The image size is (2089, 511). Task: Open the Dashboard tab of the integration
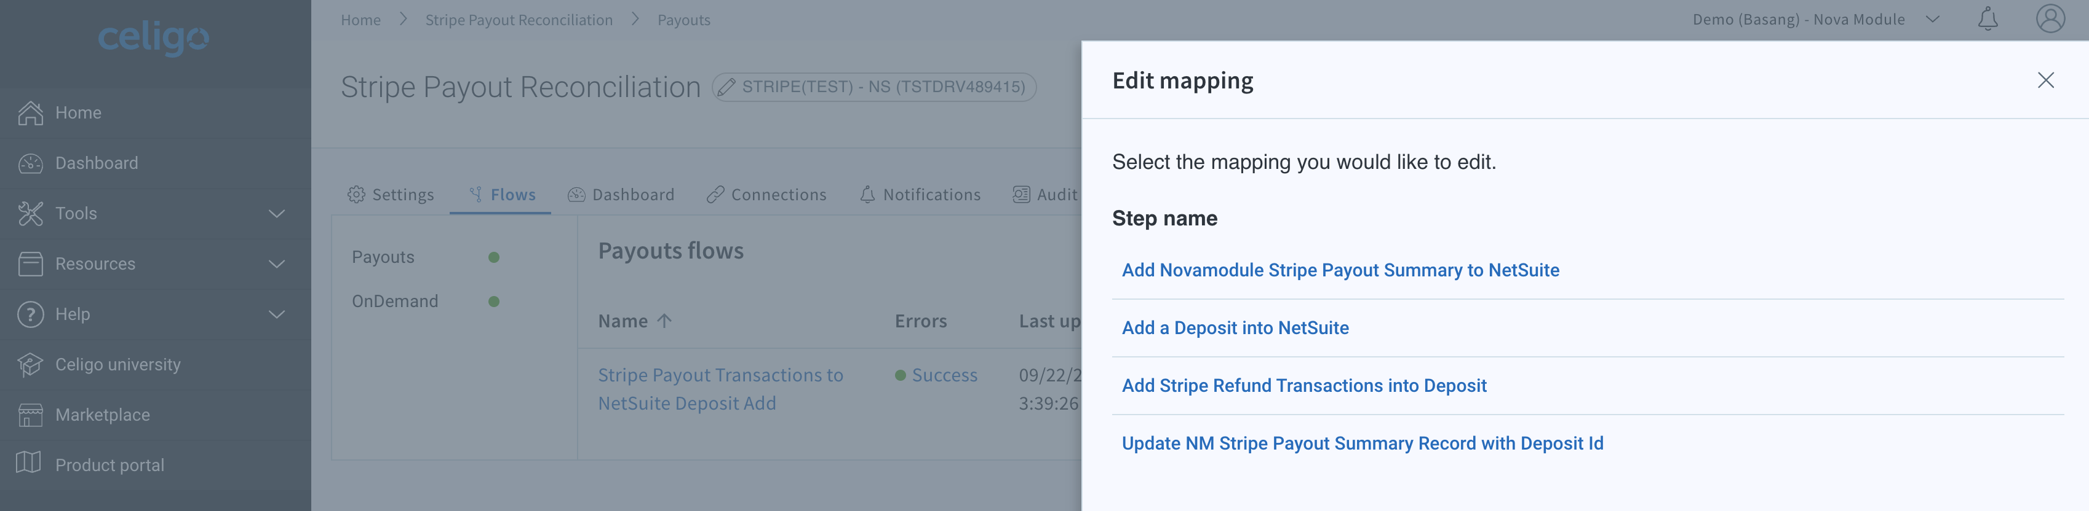(x=621, y=194)
